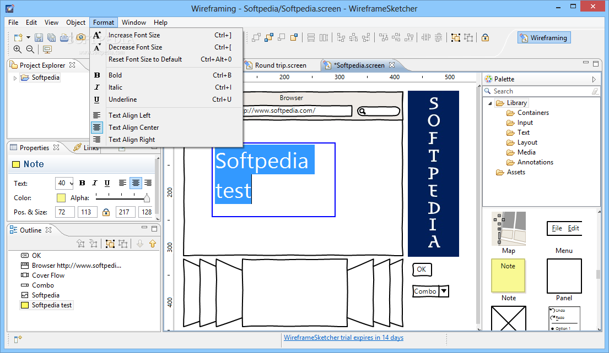Screen dimensions: 609x353
Task: Click the Print toolbar icon
Action: tap(64, 37)
